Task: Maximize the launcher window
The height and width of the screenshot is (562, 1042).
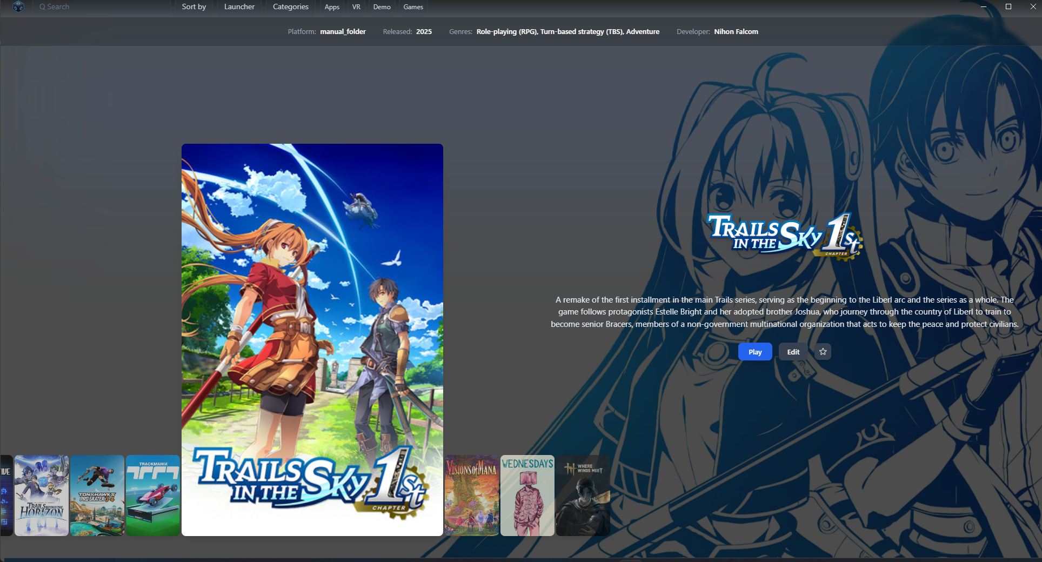Action: coord(1008,6)
